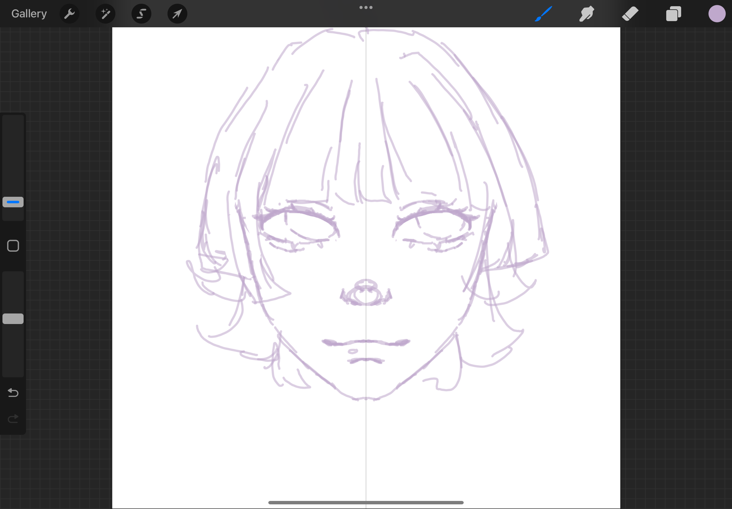Tap the iPad home indicator bar
Viewport: 732px width, 509px height.
click(x=366, y=502)
